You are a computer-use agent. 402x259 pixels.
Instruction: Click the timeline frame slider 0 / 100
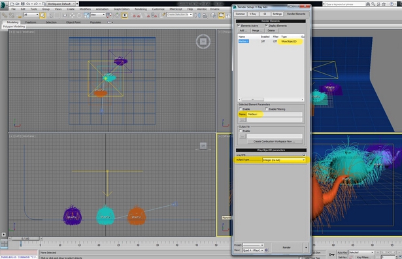pos(25,239)
